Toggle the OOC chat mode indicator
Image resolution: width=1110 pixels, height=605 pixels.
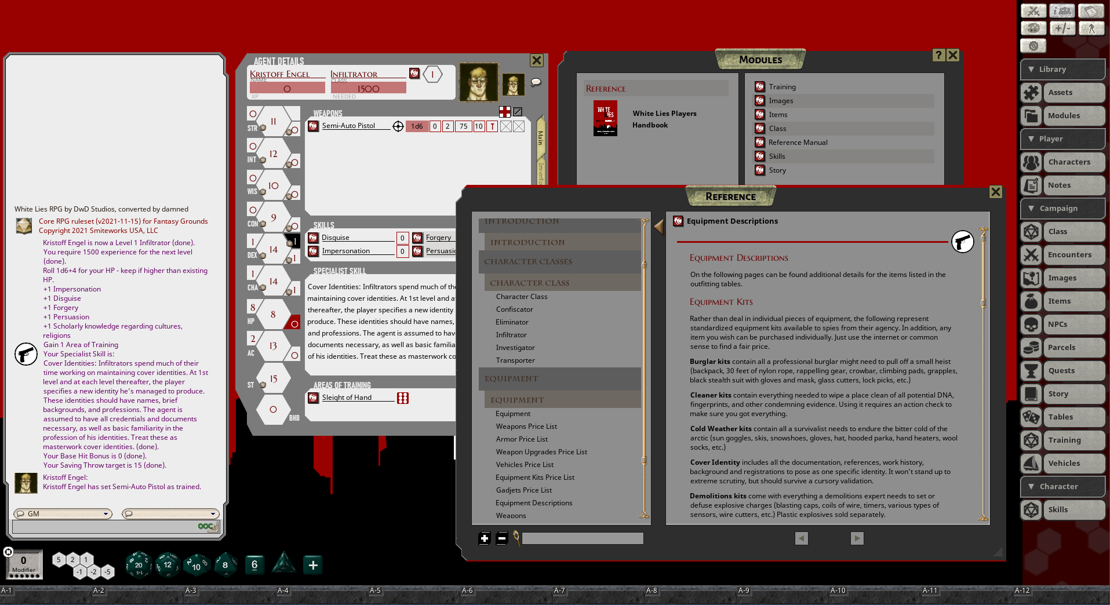[x=208, y=526]
